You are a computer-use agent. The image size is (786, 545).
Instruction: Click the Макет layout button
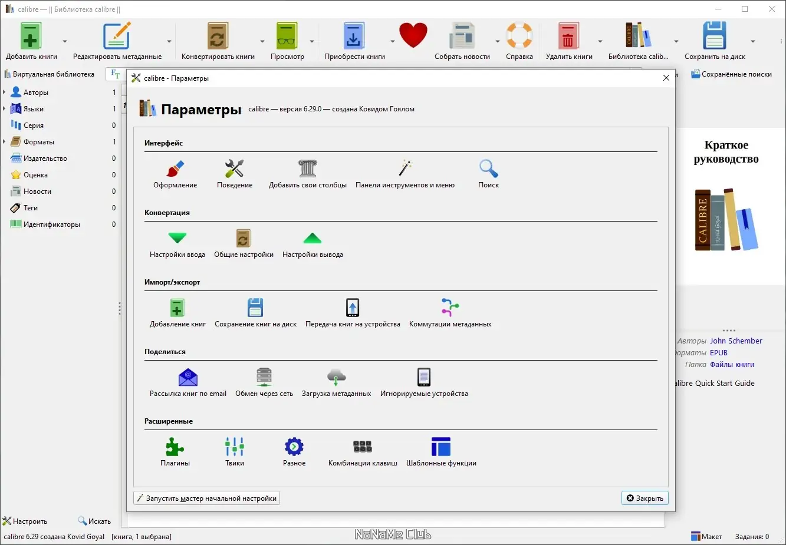pos(706,537)
